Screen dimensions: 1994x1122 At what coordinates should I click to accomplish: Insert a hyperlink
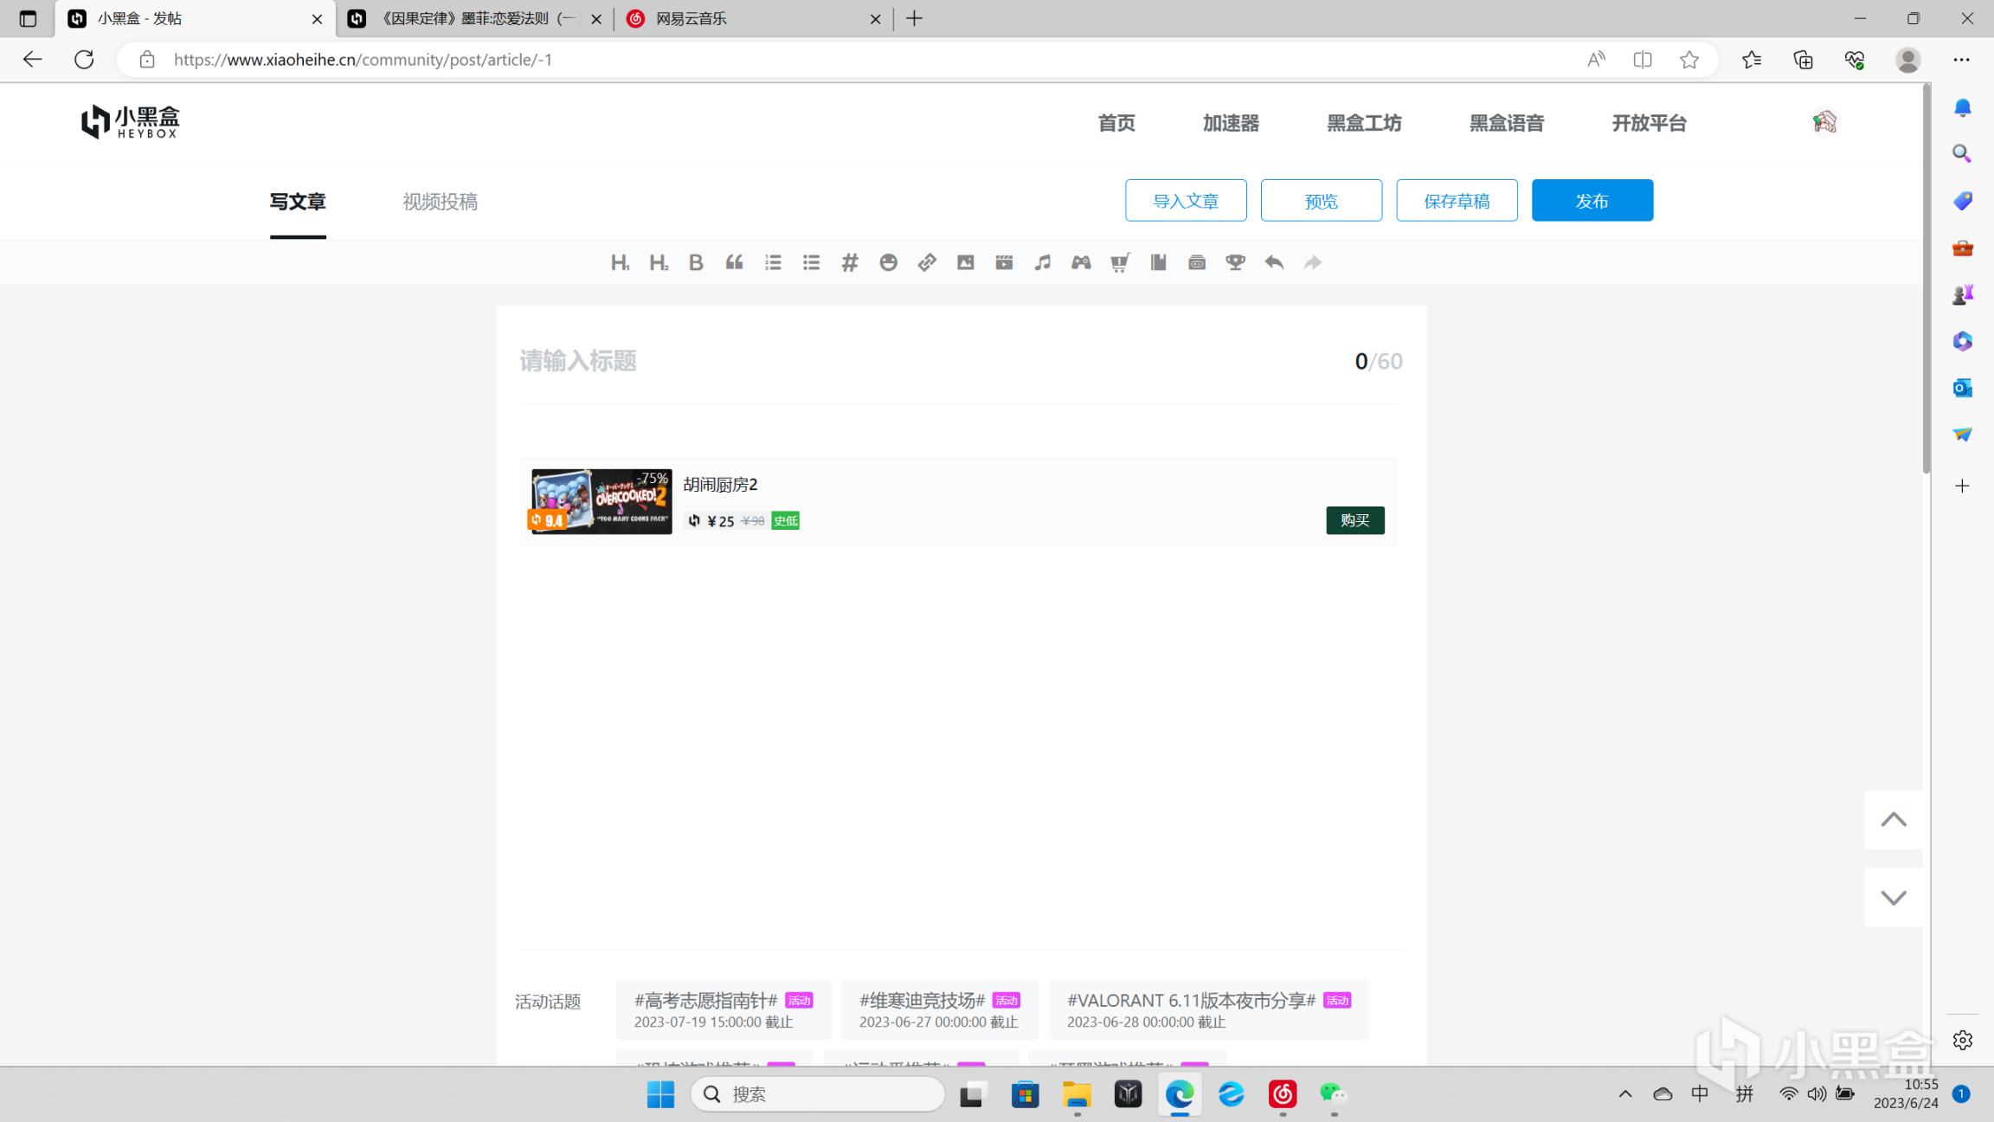927,262
